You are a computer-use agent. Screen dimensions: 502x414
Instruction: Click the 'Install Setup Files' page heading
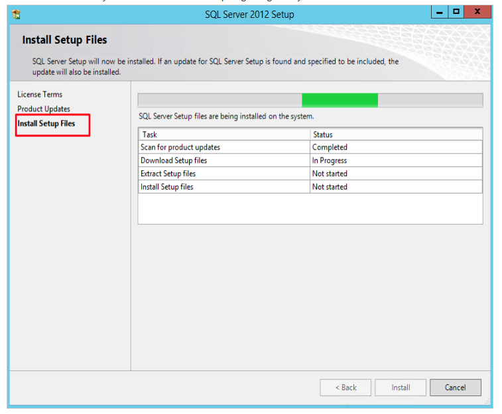[65, 40]
